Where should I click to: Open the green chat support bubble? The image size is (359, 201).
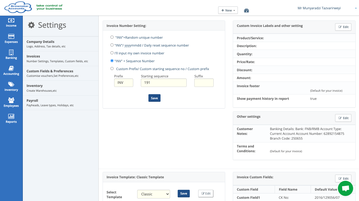[345, 188]
